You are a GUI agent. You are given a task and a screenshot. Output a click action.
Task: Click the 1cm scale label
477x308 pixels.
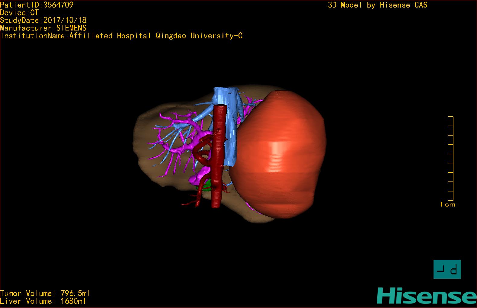[447, 204]
